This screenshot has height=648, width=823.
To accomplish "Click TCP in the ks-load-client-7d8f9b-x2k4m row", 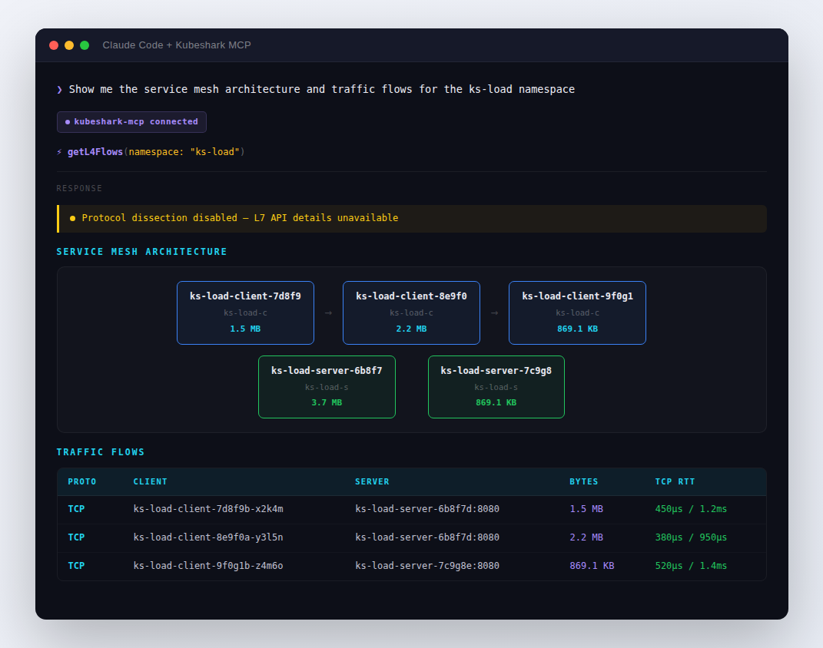I will [76, 509].
